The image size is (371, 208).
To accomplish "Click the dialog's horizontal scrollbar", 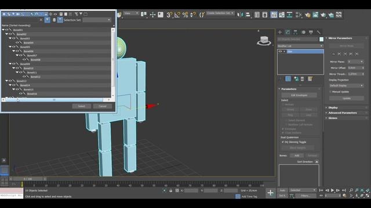I will pyautogui.click(x=54, y=100).
